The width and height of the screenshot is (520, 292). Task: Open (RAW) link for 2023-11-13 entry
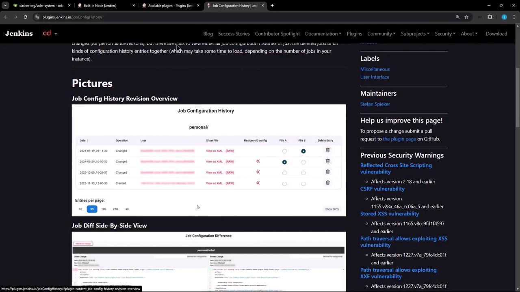point(230,183)
